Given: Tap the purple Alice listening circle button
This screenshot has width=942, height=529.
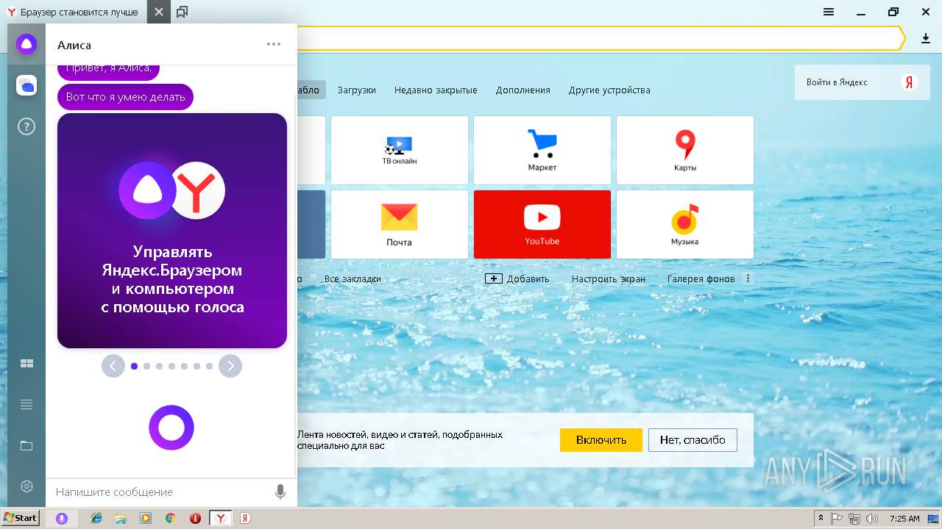Looking at the screenshot, I should tap(171, 427).
